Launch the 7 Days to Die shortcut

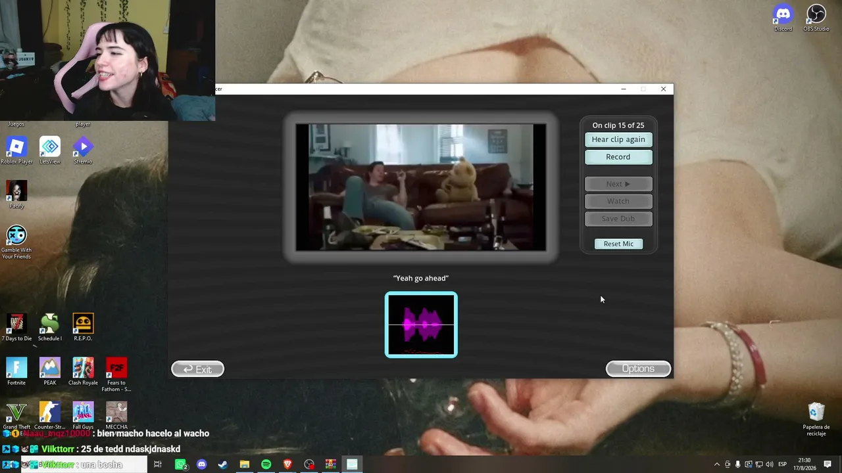tap(16, 327)
